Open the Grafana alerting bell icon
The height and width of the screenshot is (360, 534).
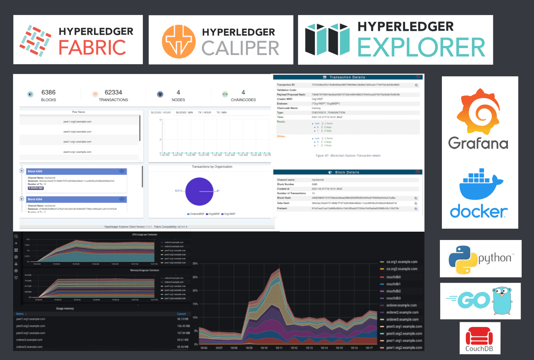[16, 264]
